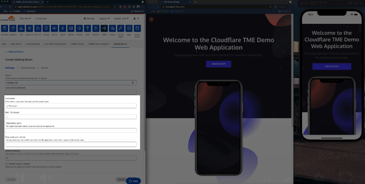Select the Waiting Rooms tab
Screen dimensions: 365x184
pyautogui.click(x=120, y=44)
